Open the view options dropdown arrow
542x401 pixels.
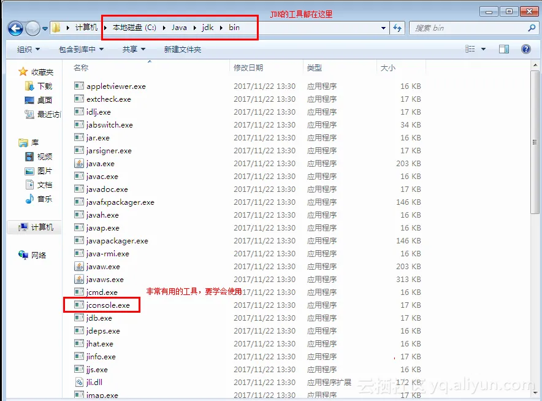pyautogui.click(x=483, y=49)
